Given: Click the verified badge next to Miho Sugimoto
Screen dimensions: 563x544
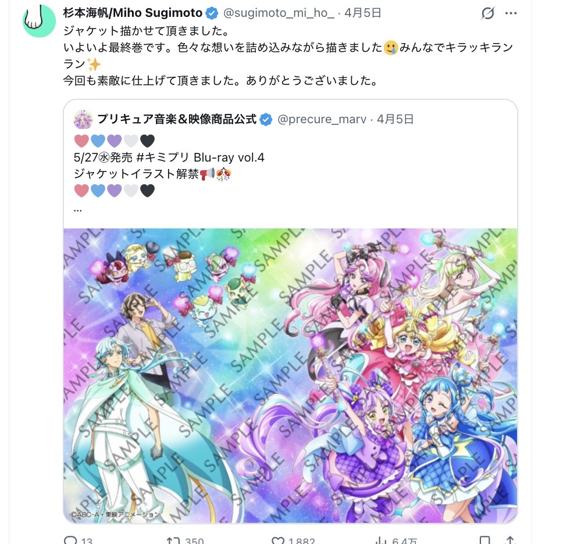Looking at the screenshot, I should 212,13.
